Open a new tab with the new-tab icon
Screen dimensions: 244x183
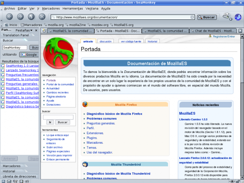click(44, 31)
